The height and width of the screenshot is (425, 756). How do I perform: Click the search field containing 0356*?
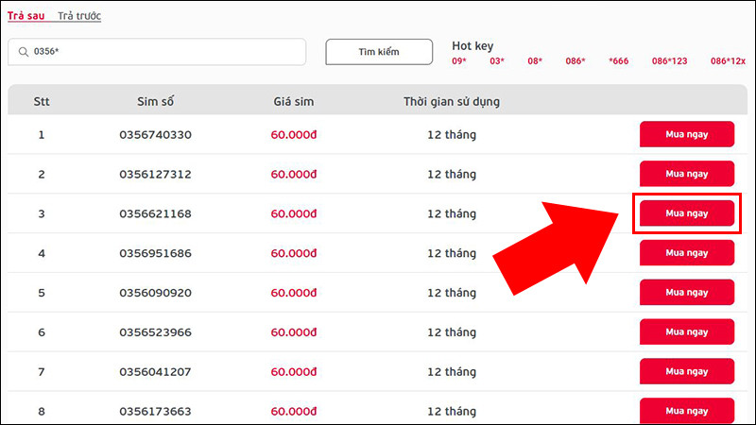tap(161, 51)
